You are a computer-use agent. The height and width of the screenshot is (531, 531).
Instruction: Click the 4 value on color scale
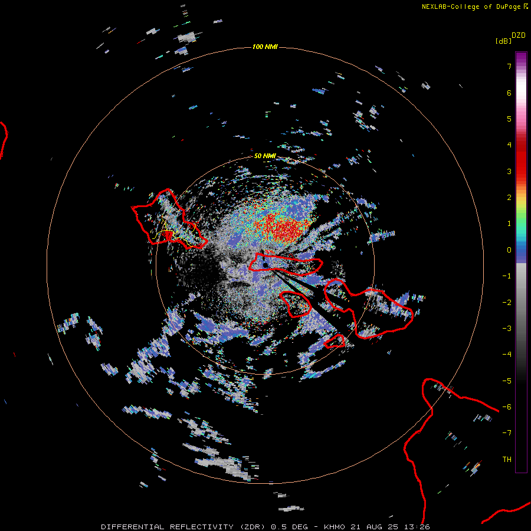(509, 145)
